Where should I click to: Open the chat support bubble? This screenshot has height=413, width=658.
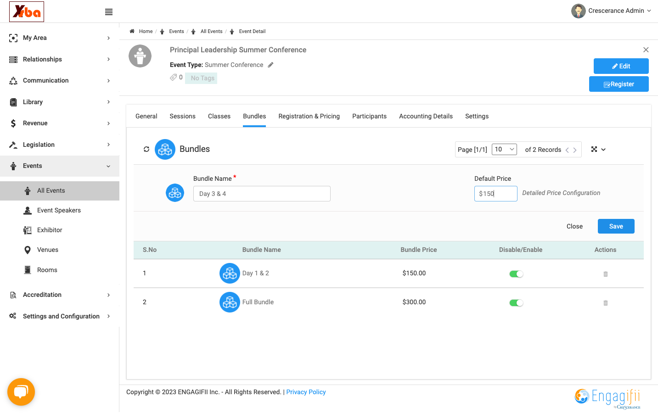21,392
